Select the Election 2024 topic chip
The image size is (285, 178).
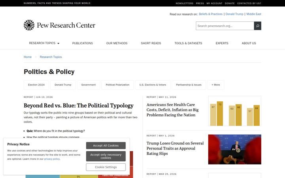click(x=36, y=85)
